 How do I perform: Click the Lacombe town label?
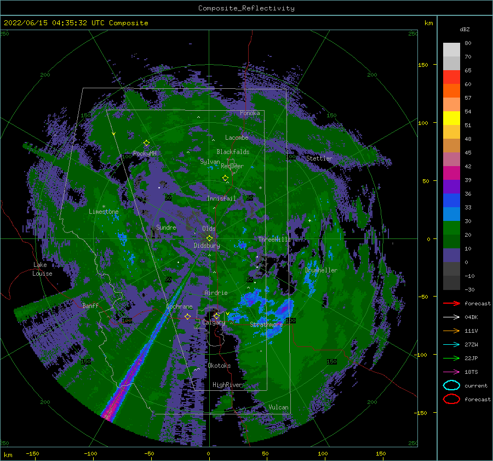tap(237, 138)
